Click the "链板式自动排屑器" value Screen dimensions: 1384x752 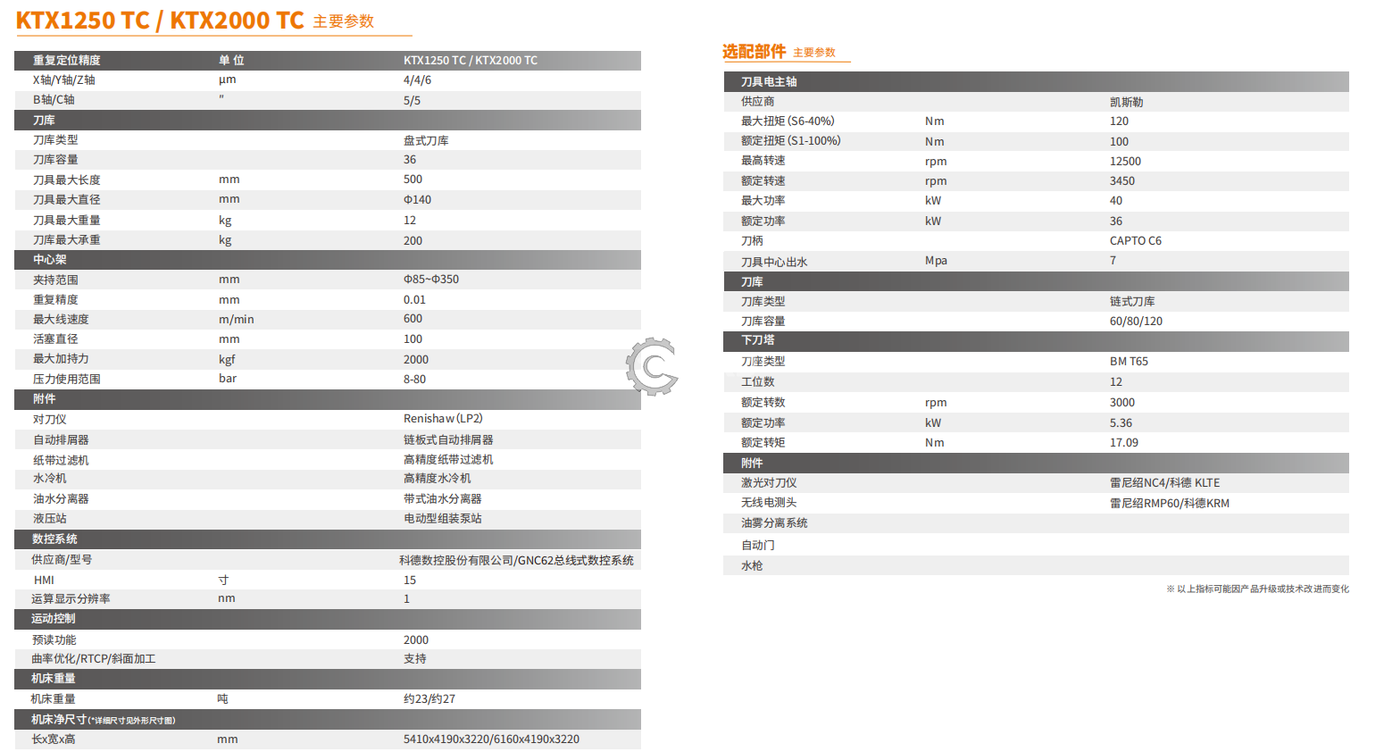(x=448, y=439)
